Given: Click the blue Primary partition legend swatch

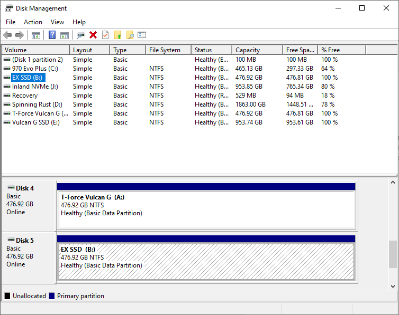Looking at the screenshot, I should (x=52, y=295).
